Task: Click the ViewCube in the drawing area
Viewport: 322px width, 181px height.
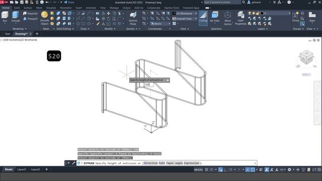Action: point(306,57)
